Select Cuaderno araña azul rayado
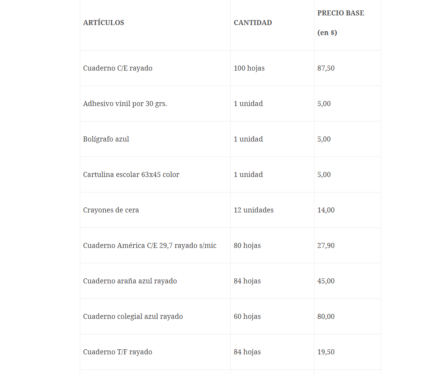The image size is (425, 374). click(130, 281)
